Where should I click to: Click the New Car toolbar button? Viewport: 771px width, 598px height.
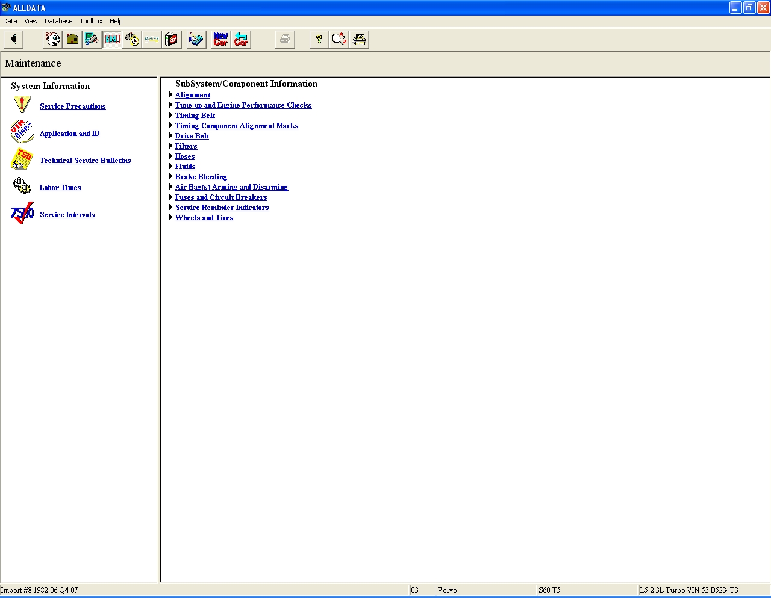221,40
